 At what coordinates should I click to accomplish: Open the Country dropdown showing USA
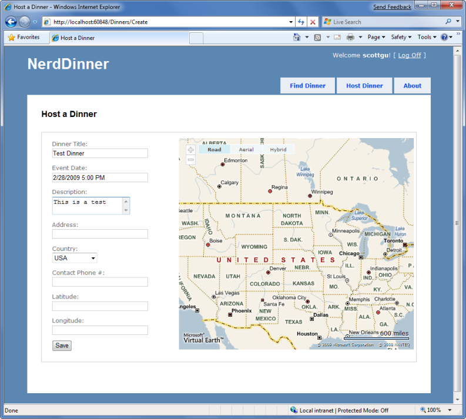(x=75, y=258)
